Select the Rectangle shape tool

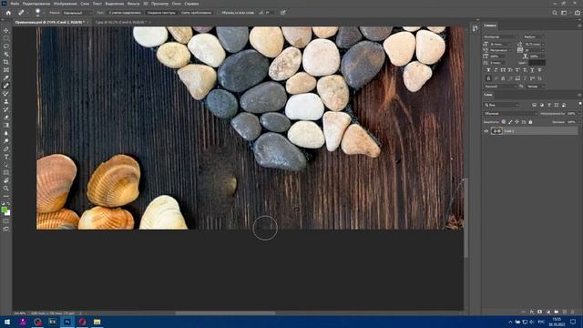[x=6, y=172]
